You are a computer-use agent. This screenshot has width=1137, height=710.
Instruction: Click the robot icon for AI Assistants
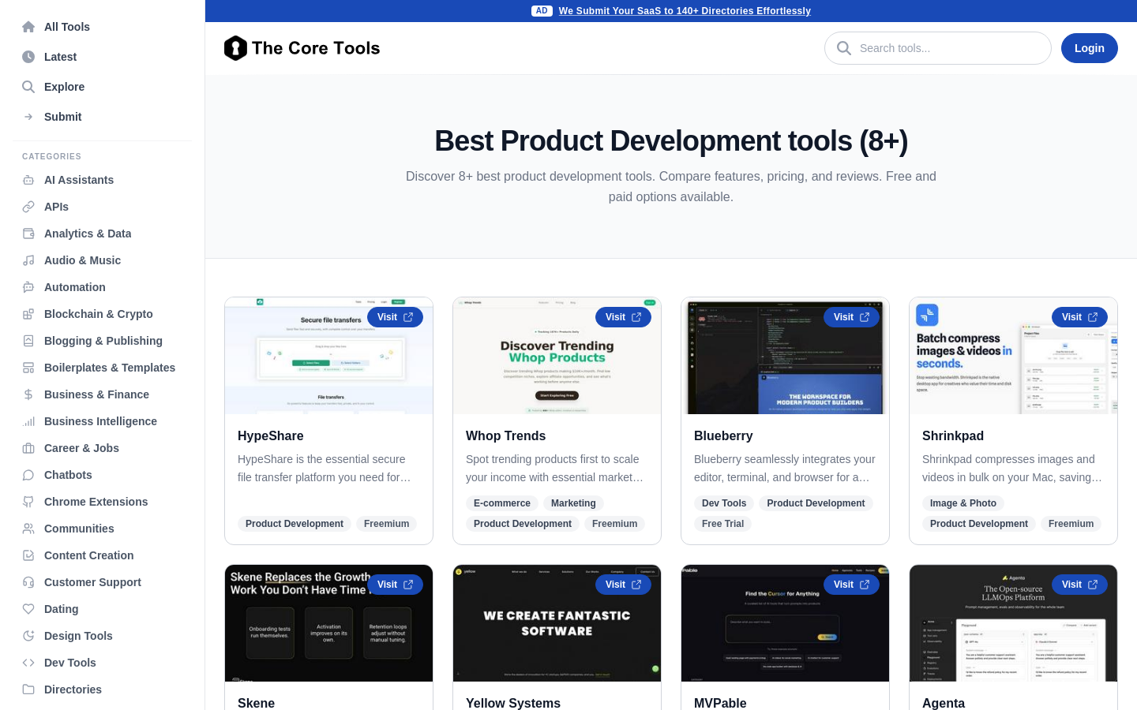point(28,180)
